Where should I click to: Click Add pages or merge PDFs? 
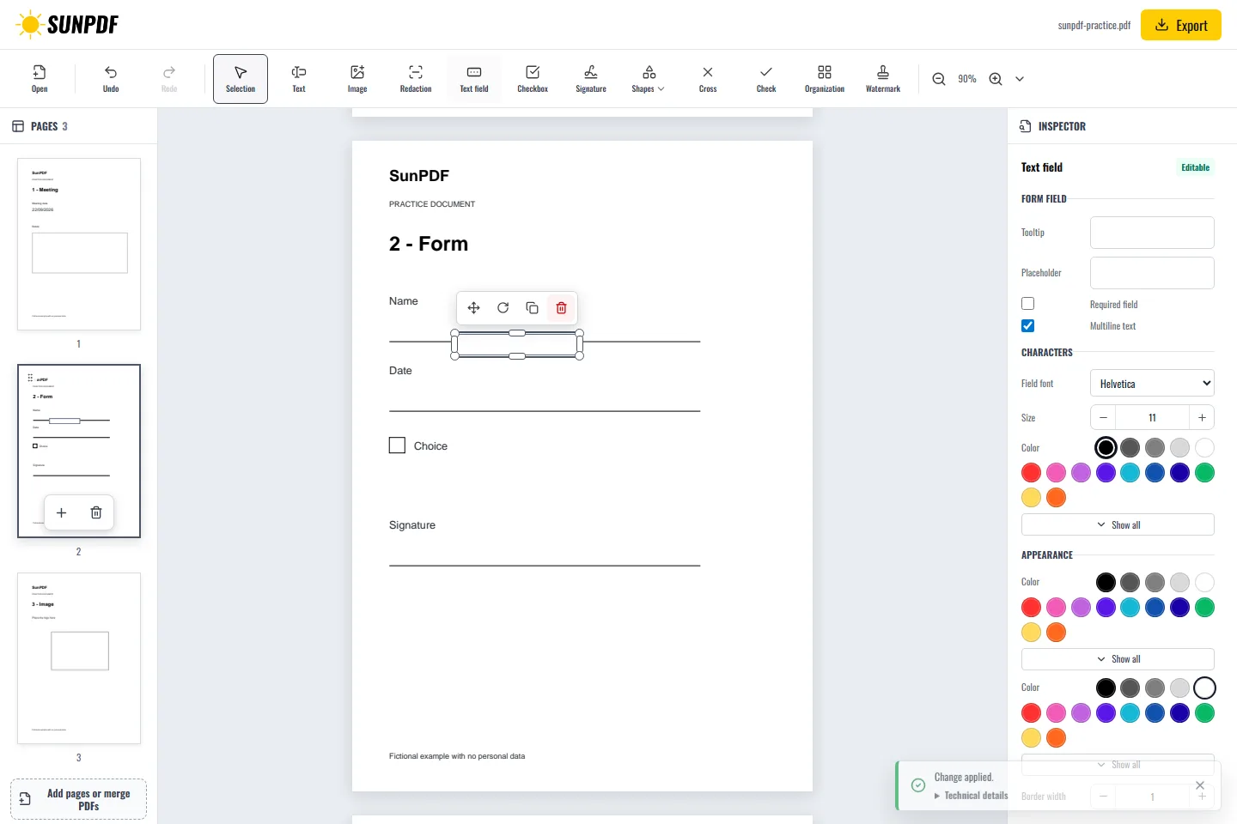point(78,799)
